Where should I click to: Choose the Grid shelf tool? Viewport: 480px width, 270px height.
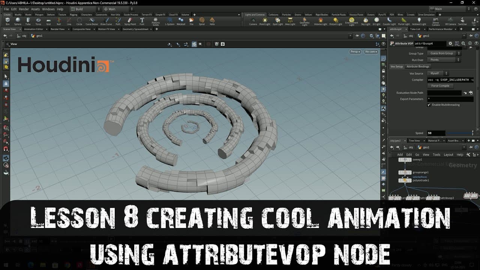48,21
